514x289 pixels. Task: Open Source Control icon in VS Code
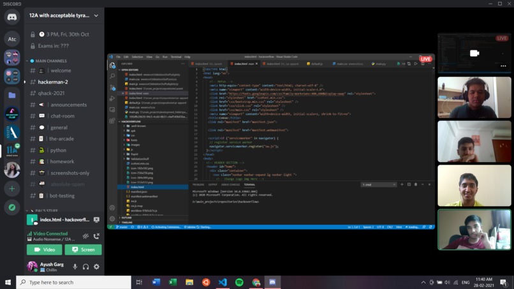coord(112,87)
